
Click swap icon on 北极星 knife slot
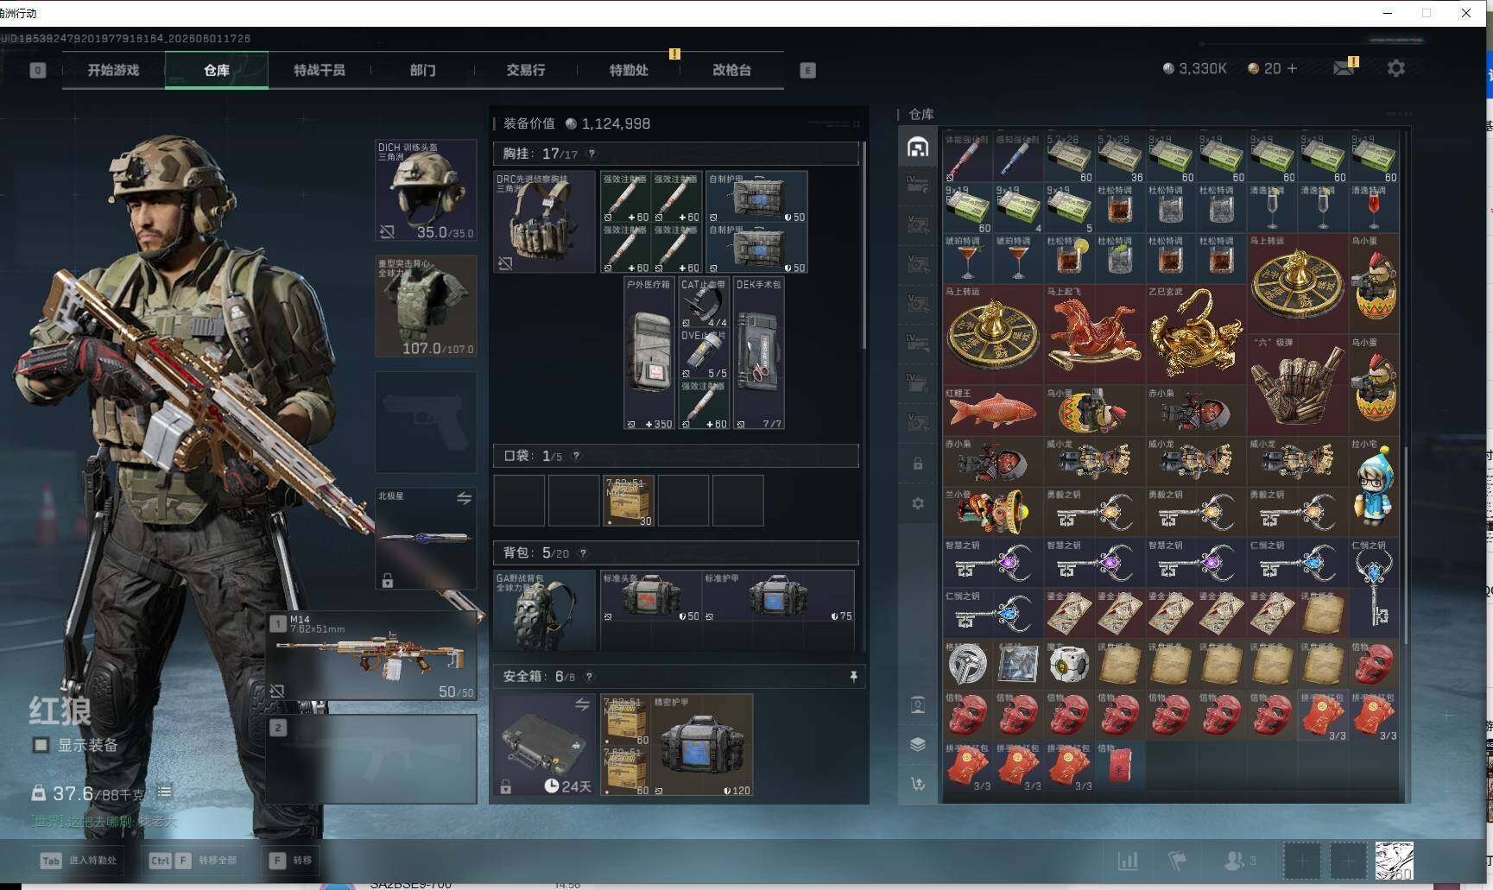coord(464,498)
